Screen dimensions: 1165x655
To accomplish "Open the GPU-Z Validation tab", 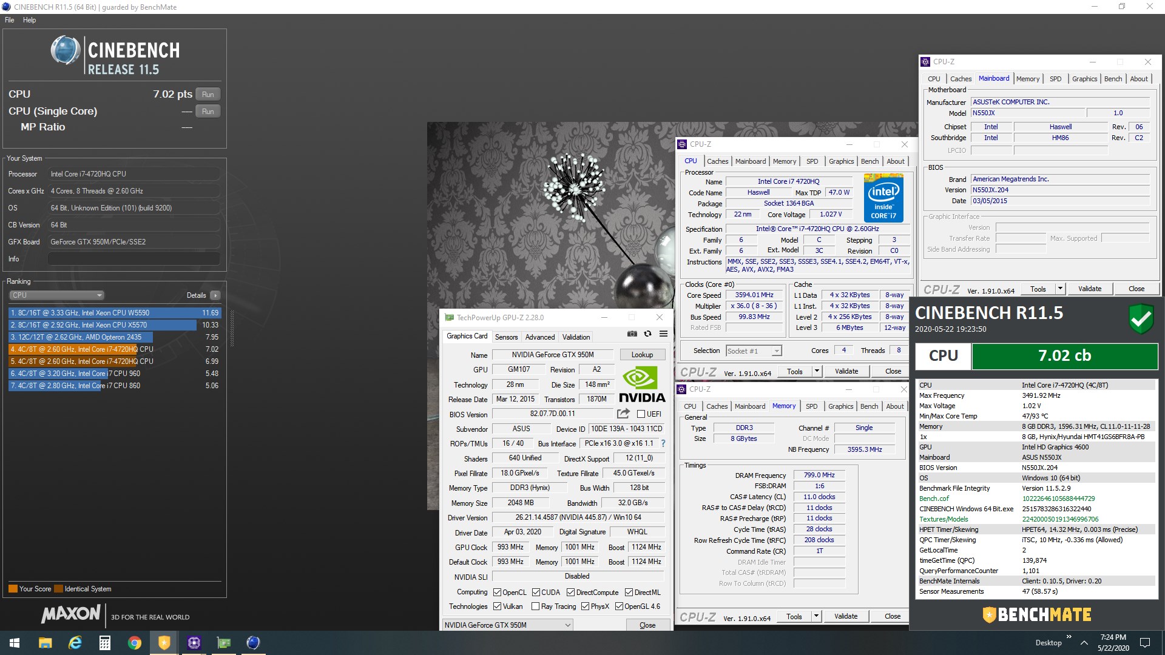I will (x=576, y=337).
